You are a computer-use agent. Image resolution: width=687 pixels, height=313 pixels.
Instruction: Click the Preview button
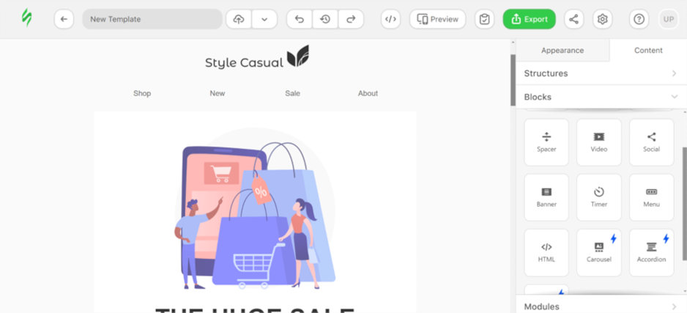(x=438, y=19)
